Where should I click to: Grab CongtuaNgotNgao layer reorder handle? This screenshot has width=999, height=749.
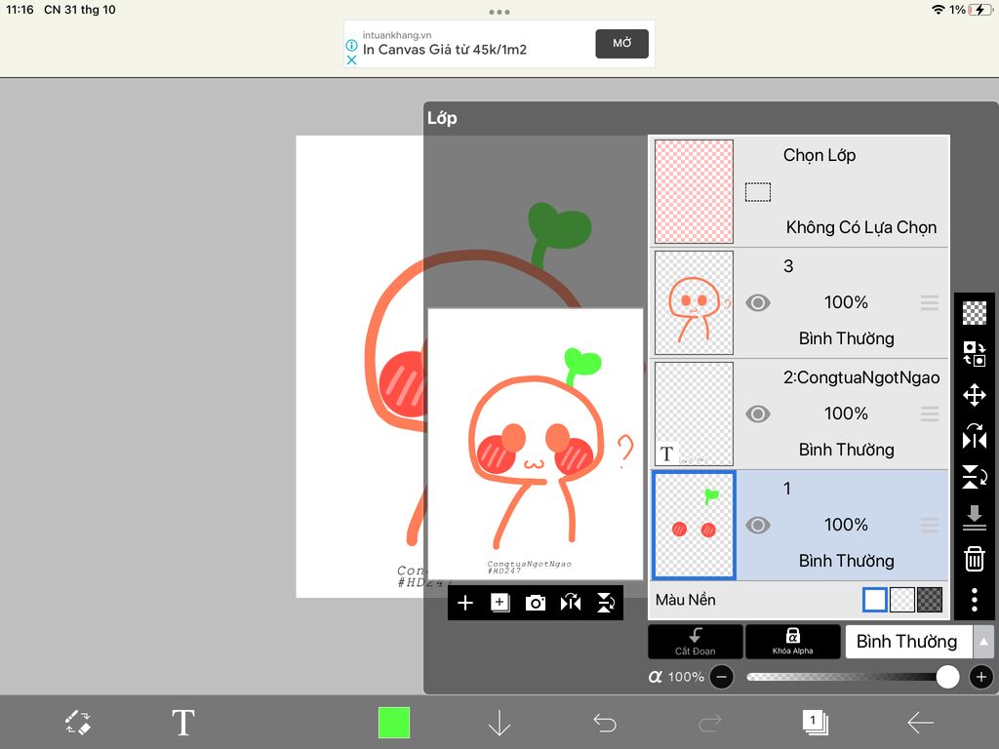click(930, 414)
